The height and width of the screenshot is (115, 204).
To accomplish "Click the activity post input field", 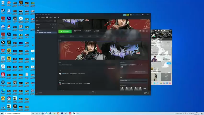I will point(87,65).
